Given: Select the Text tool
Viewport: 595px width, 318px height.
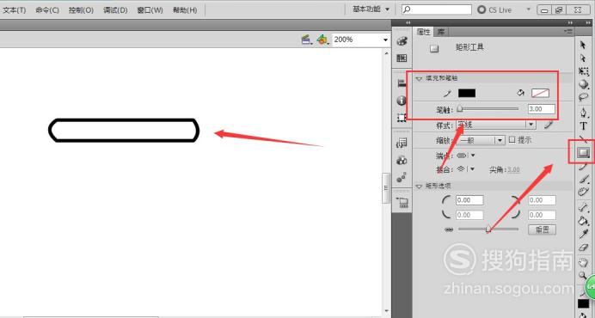Looking at the screenshot, I should 583,126.
